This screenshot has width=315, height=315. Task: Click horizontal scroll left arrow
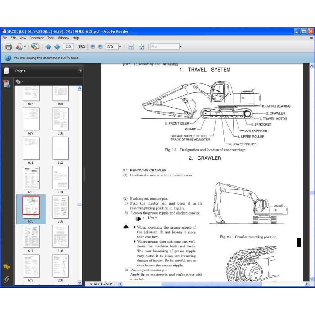tap(120, 284)
